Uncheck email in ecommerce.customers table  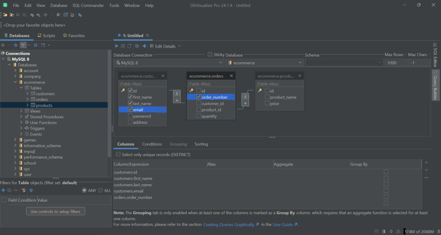tap(130, 109)
